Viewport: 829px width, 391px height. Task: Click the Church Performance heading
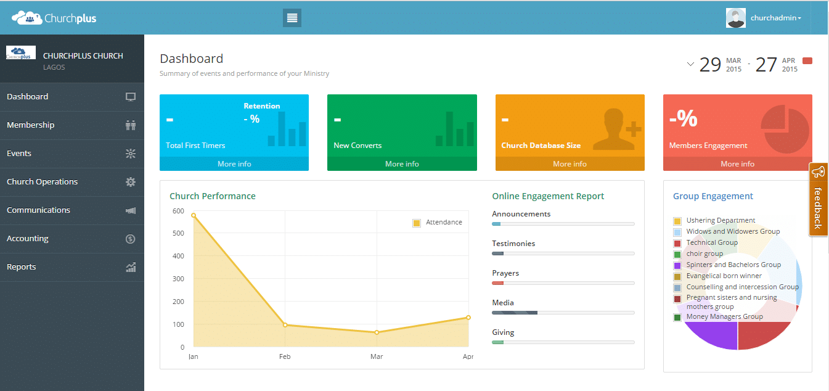(x=213, y=196)
